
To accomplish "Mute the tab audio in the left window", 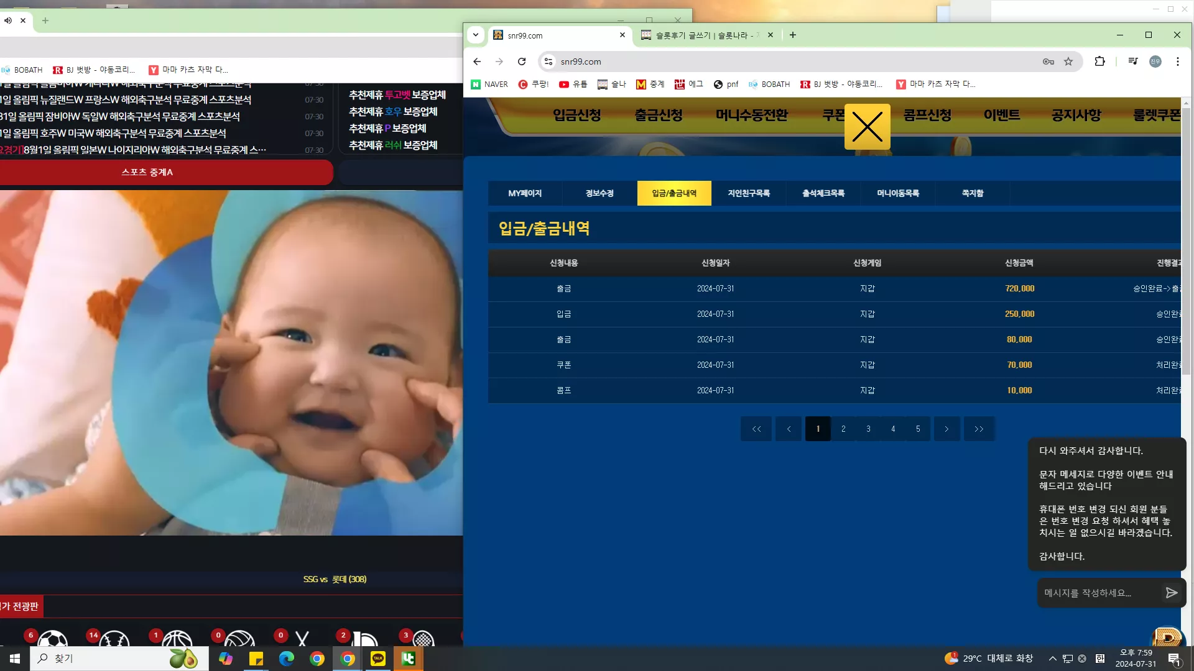I will (7, 21).
